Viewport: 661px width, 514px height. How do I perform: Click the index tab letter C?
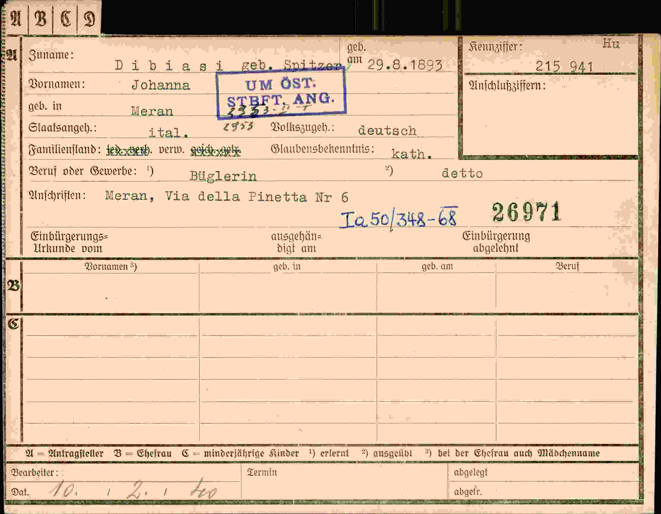(x=66, y=19)
